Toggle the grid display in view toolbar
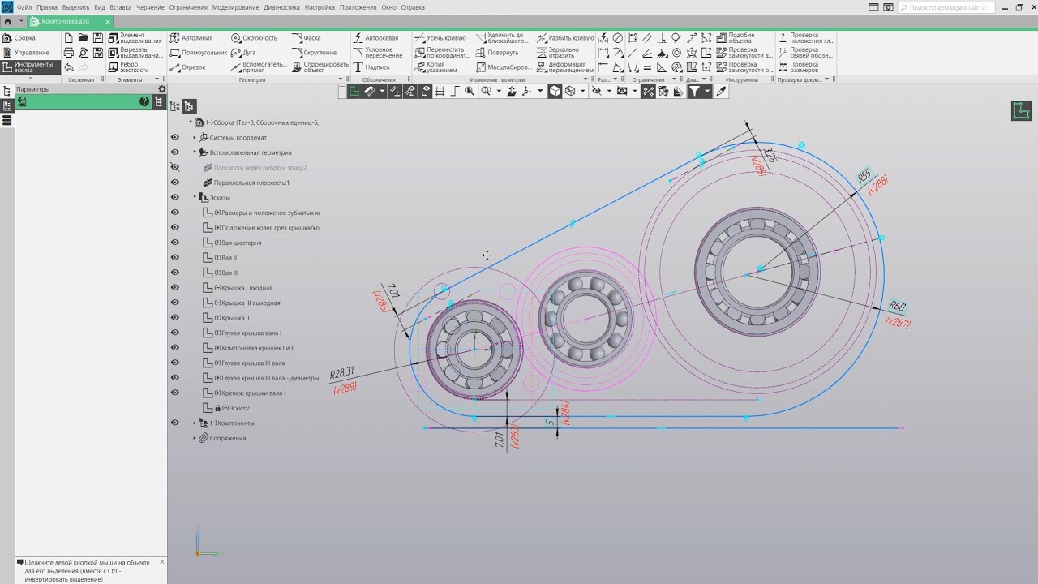Screen dimensions: 1038x584 [x=440, y=92]
